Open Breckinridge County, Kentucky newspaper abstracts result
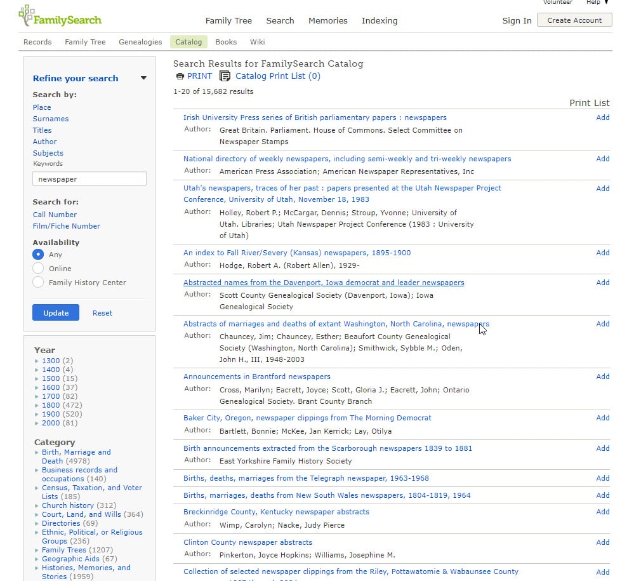The width and height of the screenshot is (634, 581). coord(276,512)
